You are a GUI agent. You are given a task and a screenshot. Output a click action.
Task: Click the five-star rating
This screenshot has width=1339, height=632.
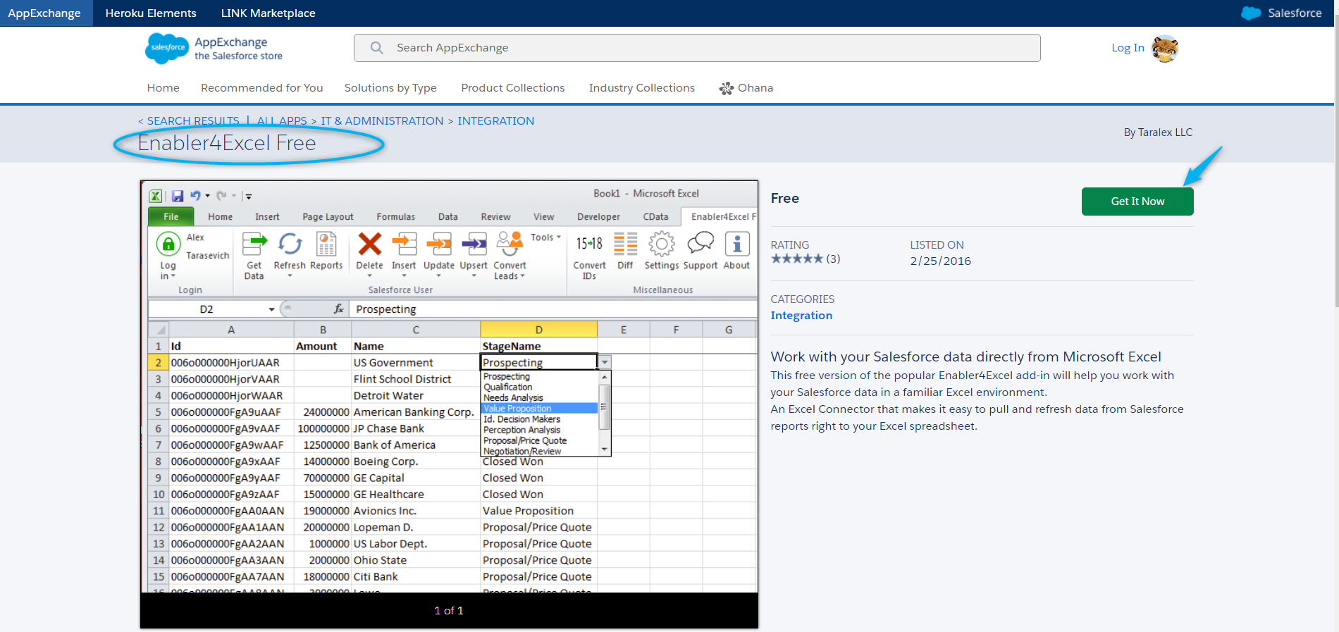[x=796, y=259]
